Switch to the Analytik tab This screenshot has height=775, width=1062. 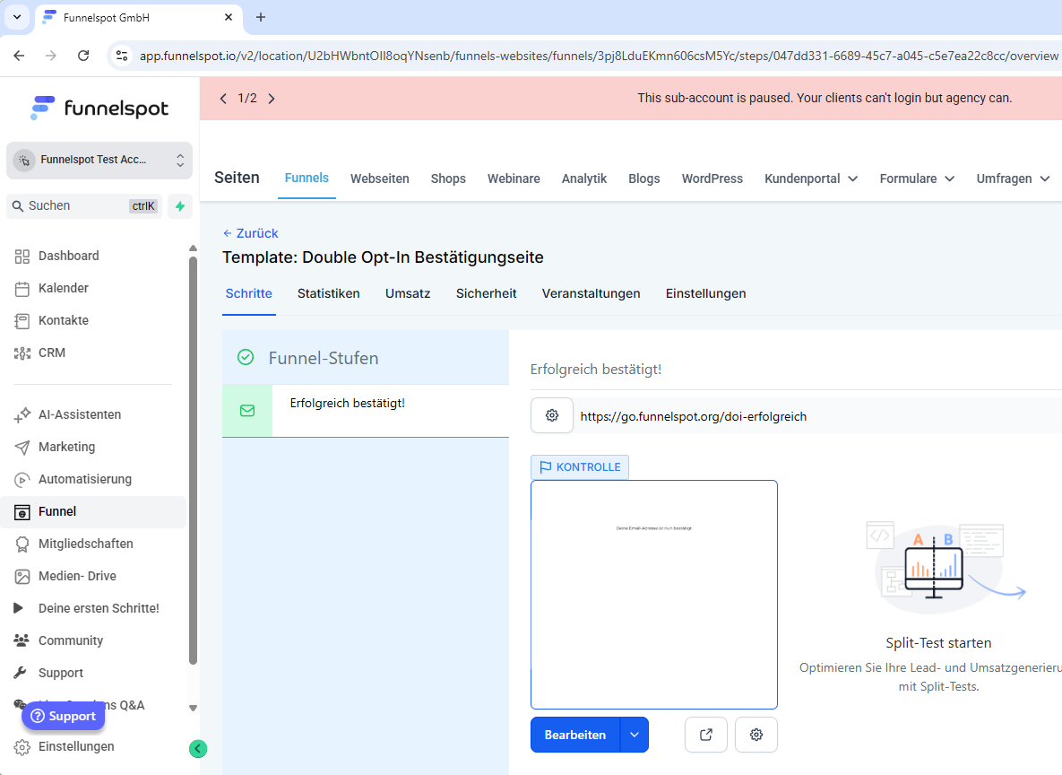(583, 179)
